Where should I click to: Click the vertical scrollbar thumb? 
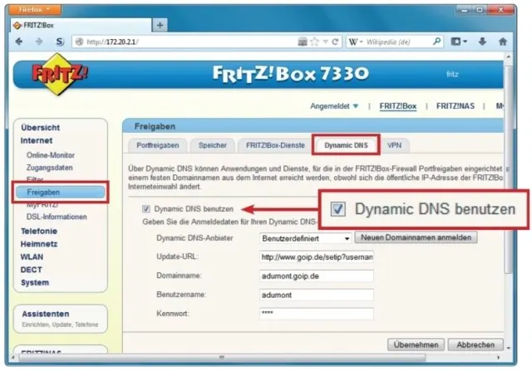click(508, 169)
